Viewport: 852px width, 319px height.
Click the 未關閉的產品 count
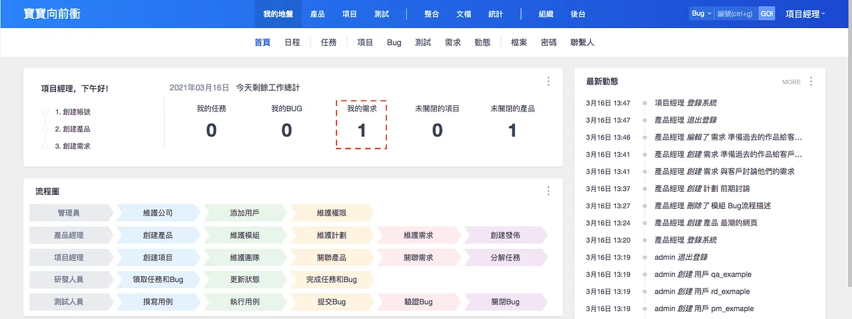pos(512,130)
